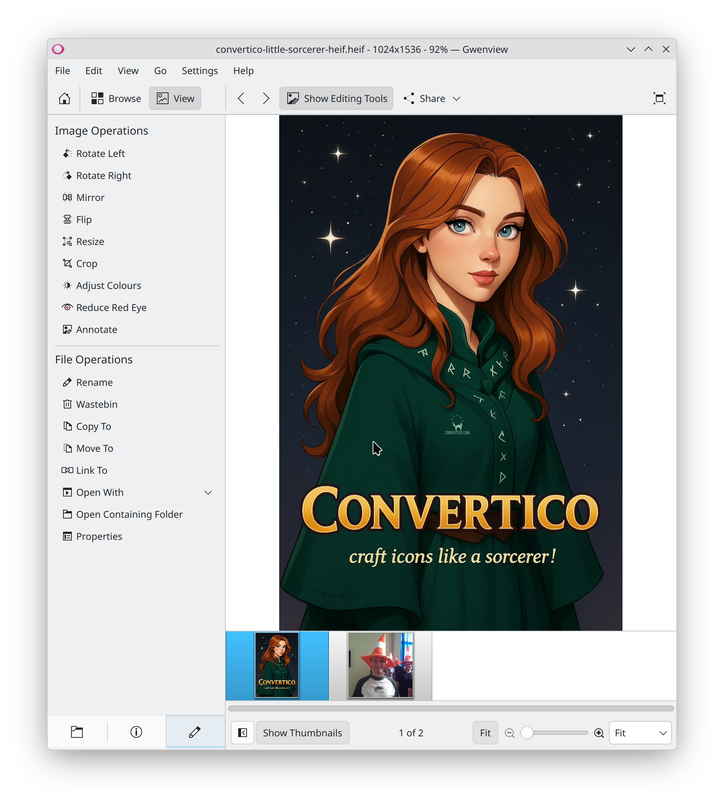Open the Fit zoom combo box
This screenshot has width=724, height=806.
click(640, 733)
